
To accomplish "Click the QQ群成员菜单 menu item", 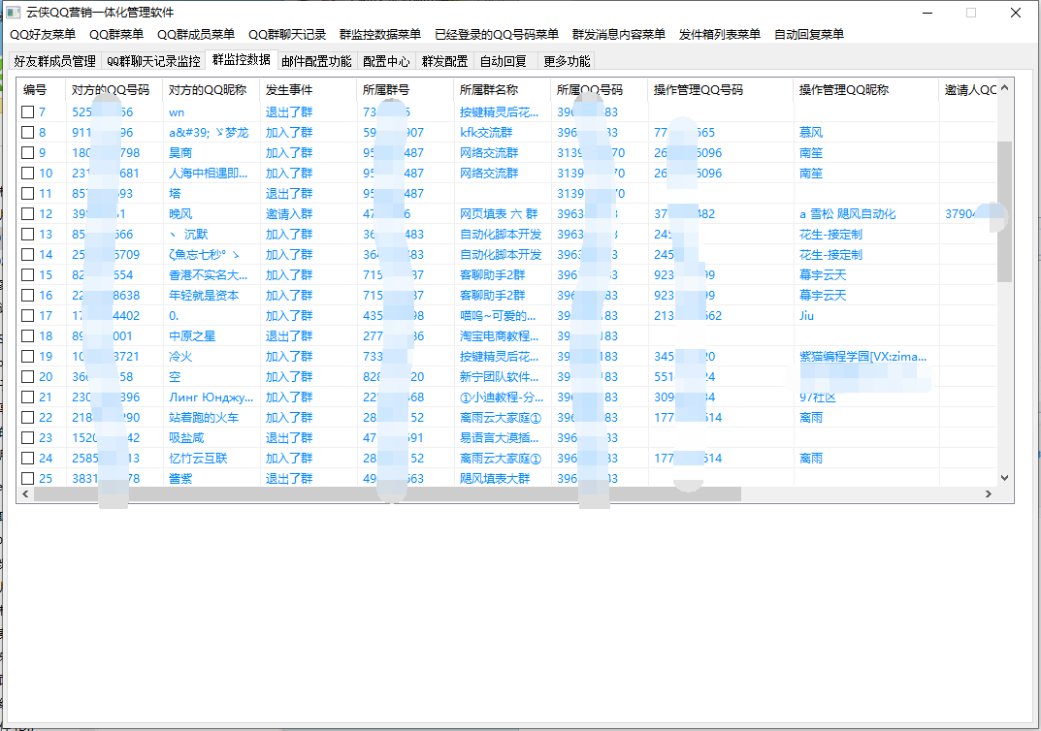I will pos(196,35).
